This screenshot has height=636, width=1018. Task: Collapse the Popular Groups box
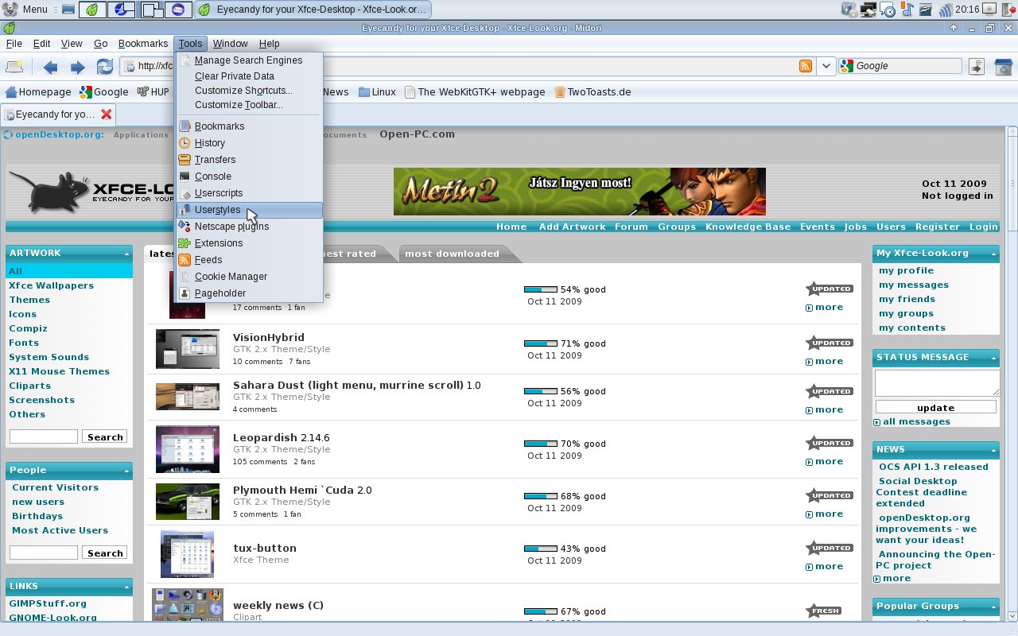[x=994, y=607]
